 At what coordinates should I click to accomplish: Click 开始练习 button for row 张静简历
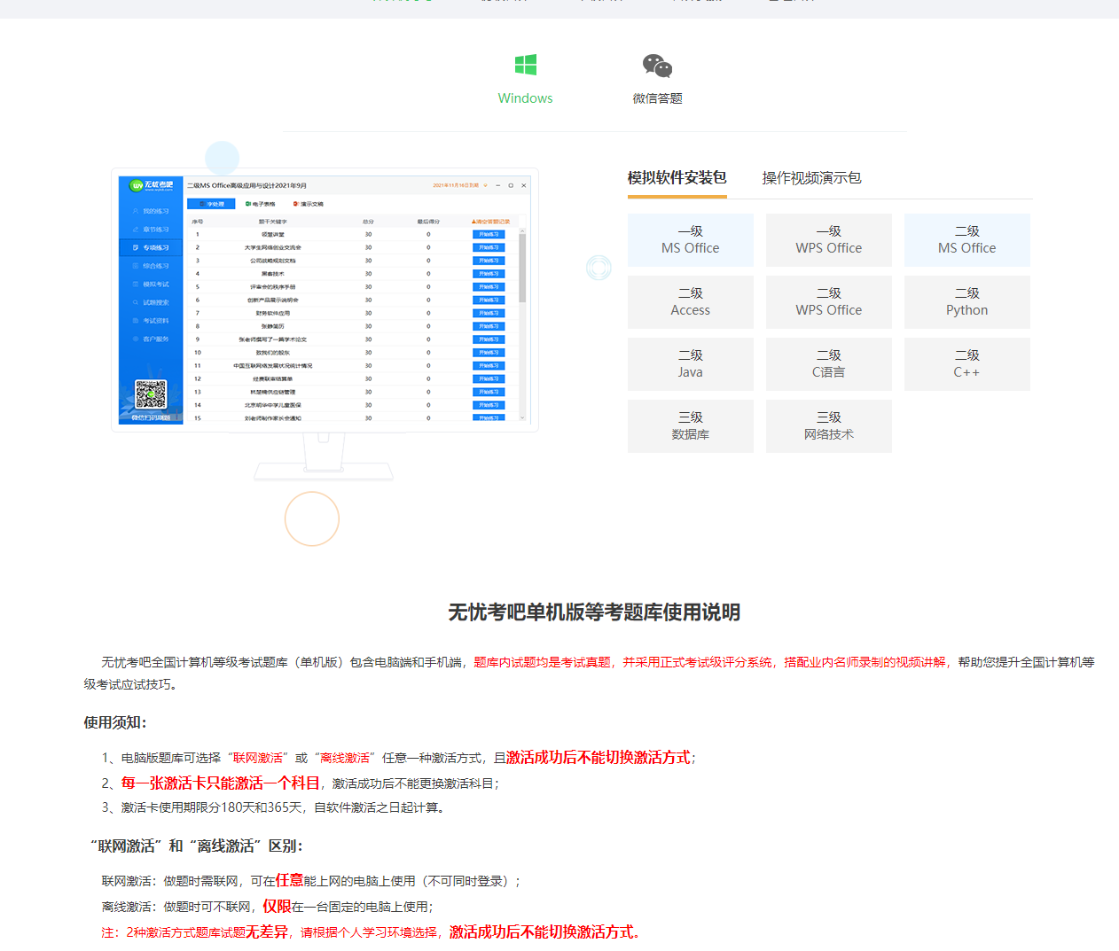point(489,326)
